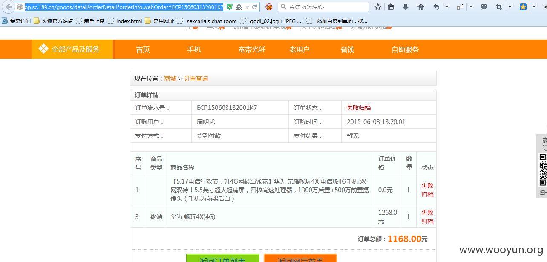Open 常用网址 bookmark folder
Viewport: 547px width, 262px height.
159,21
